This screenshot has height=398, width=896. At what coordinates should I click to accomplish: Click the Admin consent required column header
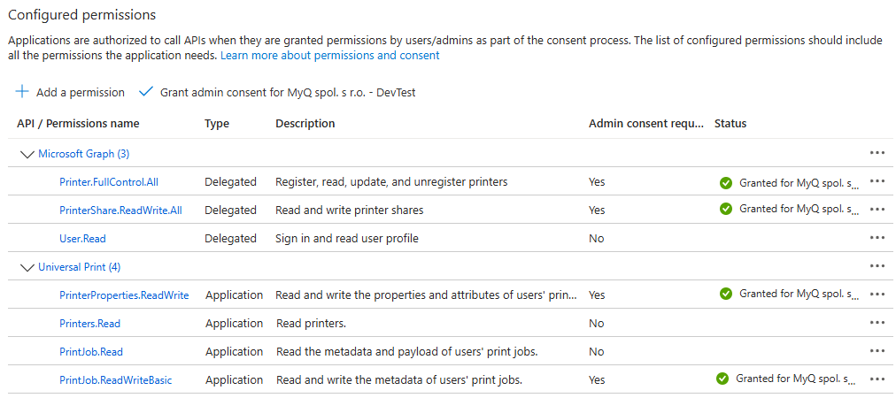(646, 123)
